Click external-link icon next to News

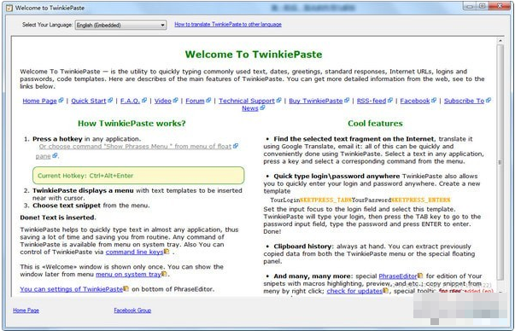[x=262, y=108]
